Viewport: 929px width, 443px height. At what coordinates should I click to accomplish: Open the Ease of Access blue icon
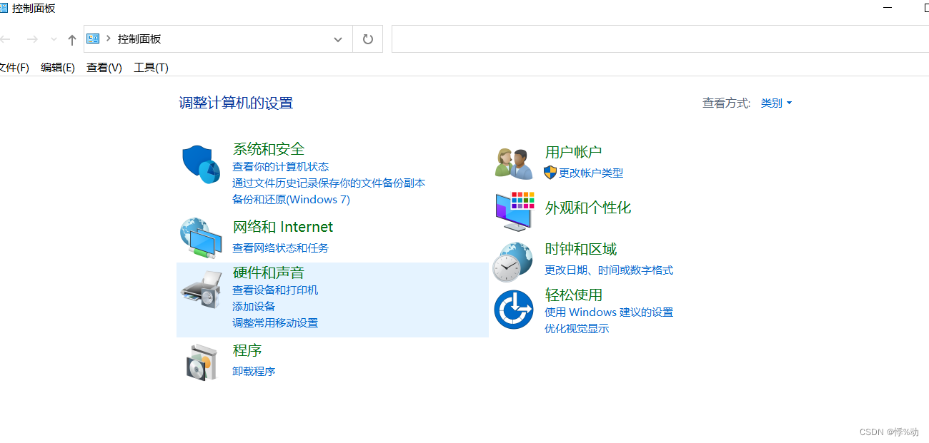click(514, 310)
